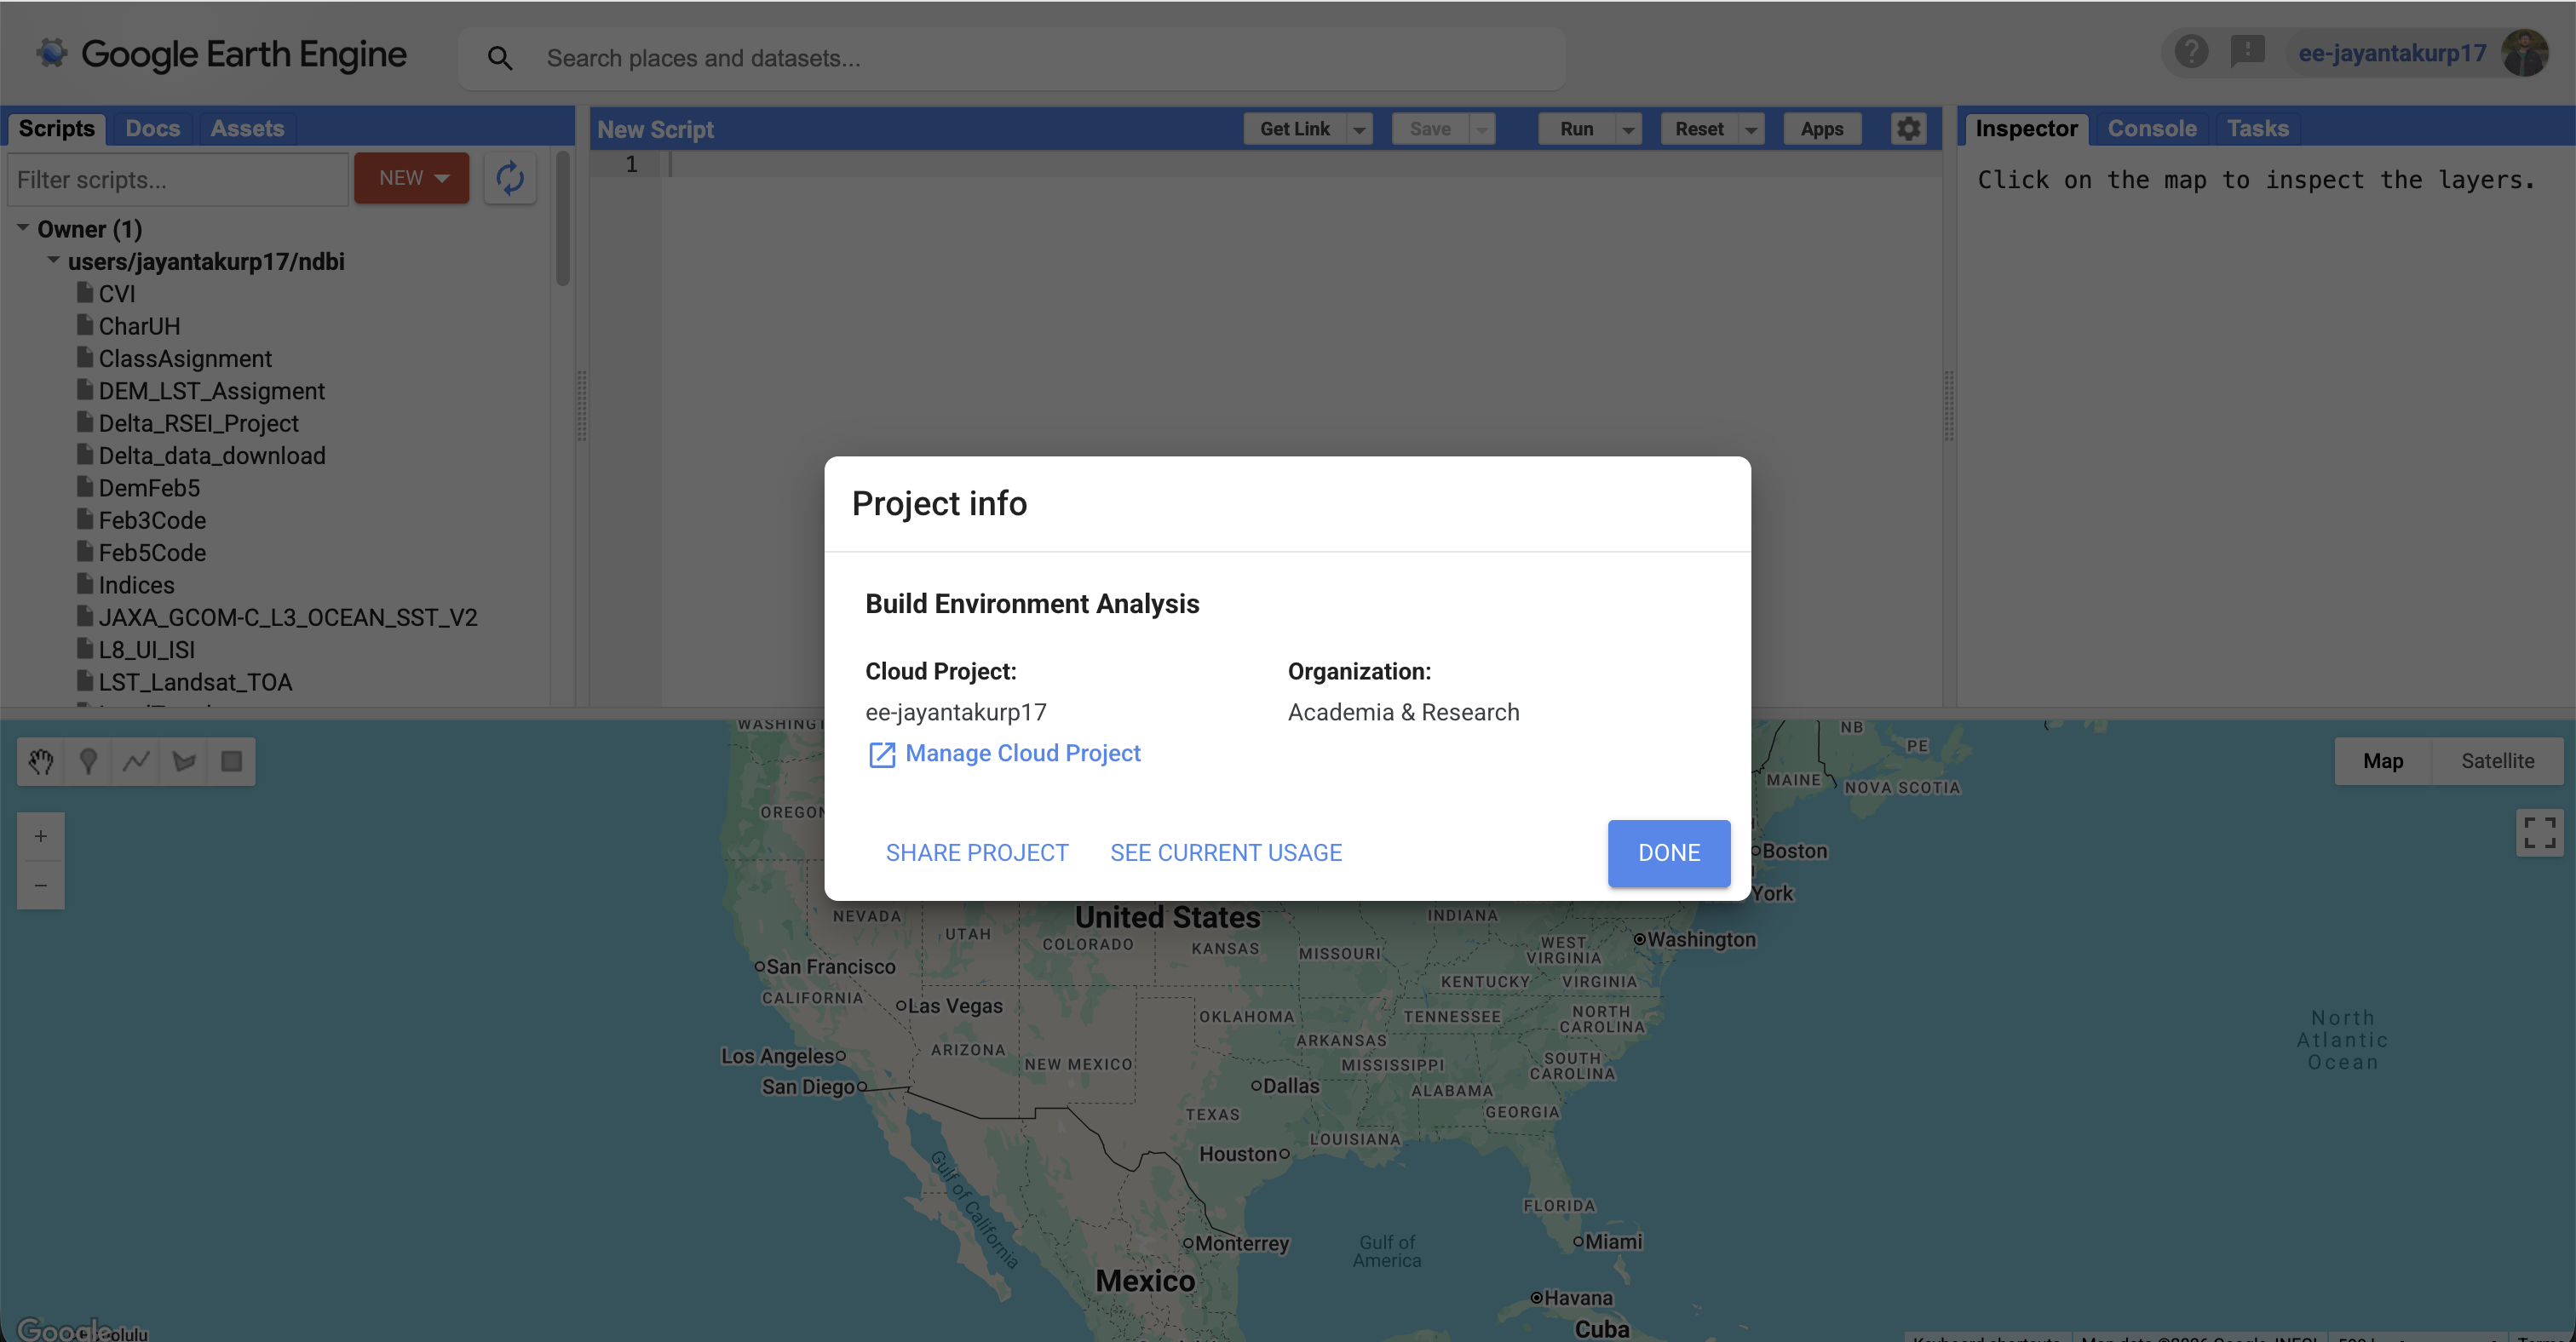Open the NEW script dropdown
The image size is (2576, 1342).
click(412, 178)
